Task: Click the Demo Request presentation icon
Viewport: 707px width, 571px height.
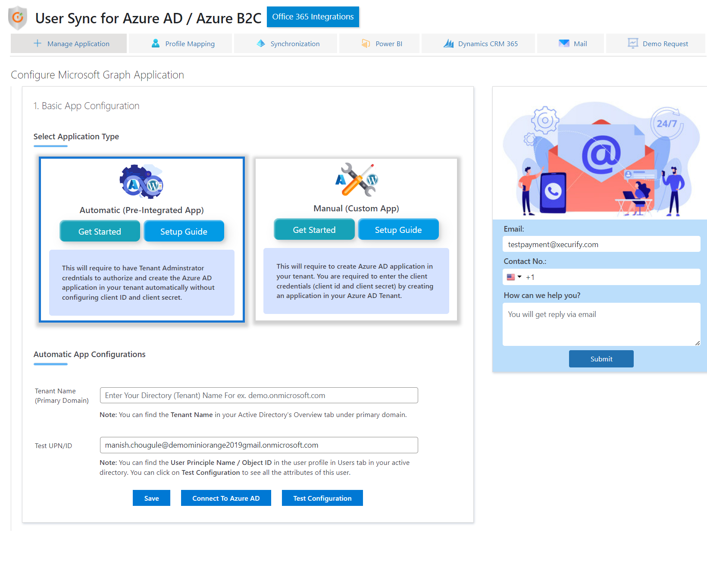Action: point(633,43)
